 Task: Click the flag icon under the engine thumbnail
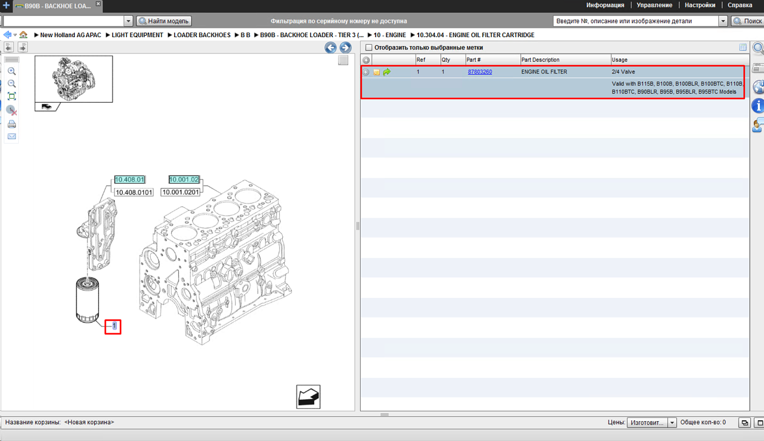[x=47, y=107]
